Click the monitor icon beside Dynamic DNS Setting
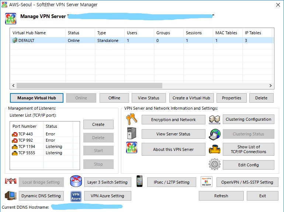The width and height of the screenshot is (284, 212). (11, 196)
